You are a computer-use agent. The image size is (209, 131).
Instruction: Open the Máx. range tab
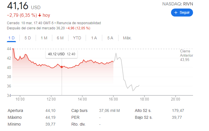coord(127,38)
